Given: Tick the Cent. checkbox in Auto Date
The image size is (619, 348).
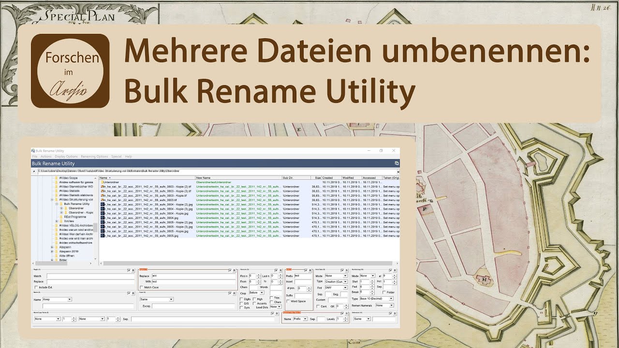Looking at the screenshot, I should pos(318,306).
